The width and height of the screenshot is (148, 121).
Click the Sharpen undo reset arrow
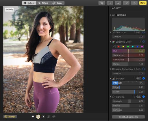point(134,78)
